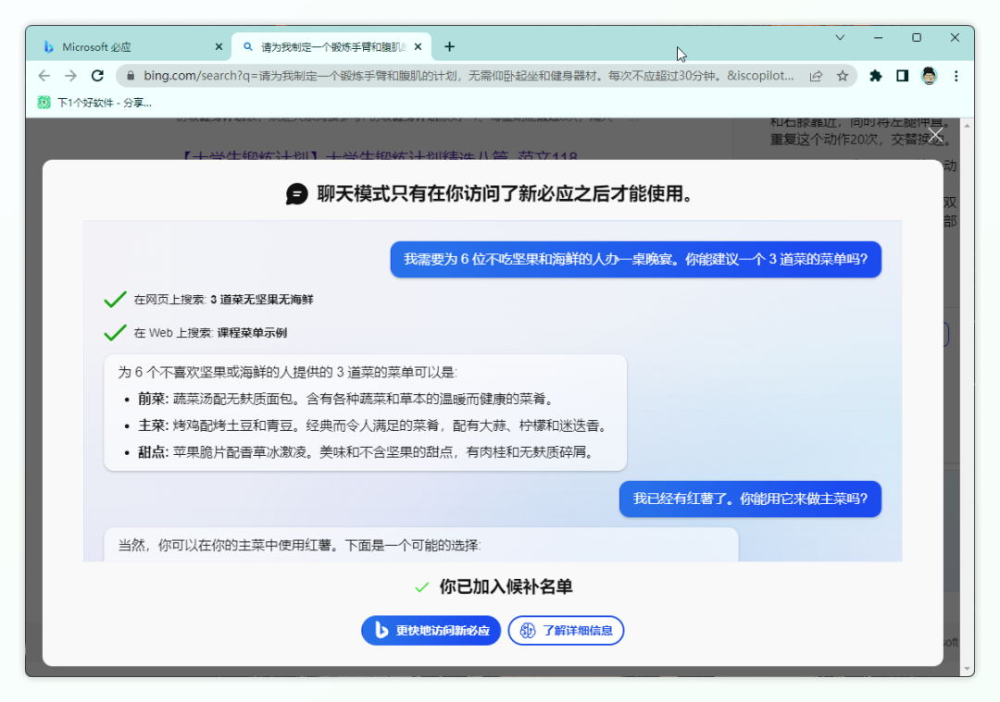Close the Microsoft 必应 tab
Viewport: 1000px width, 702px height.
pos(219,47)
